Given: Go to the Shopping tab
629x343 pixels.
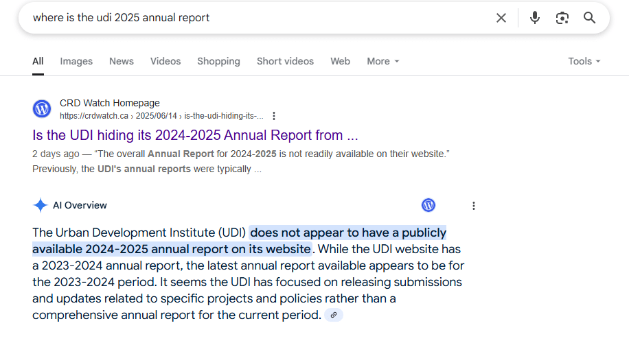Looking at the screenshot, I should (218, 61).
